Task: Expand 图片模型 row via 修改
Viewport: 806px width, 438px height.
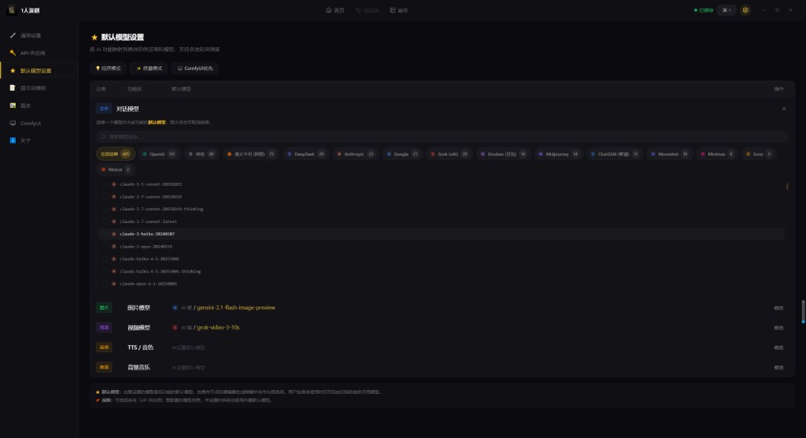Action: 778,307
